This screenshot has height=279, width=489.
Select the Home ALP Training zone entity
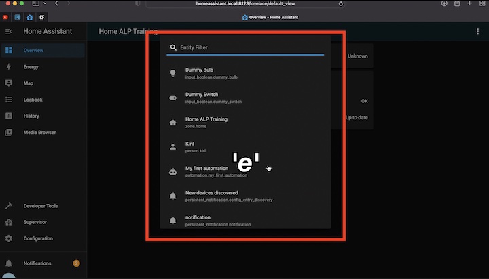point(245,123)
